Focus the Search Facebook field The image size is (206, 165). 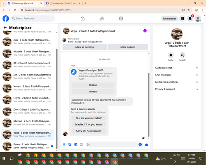pyautogui.click(x=33, y=19)
